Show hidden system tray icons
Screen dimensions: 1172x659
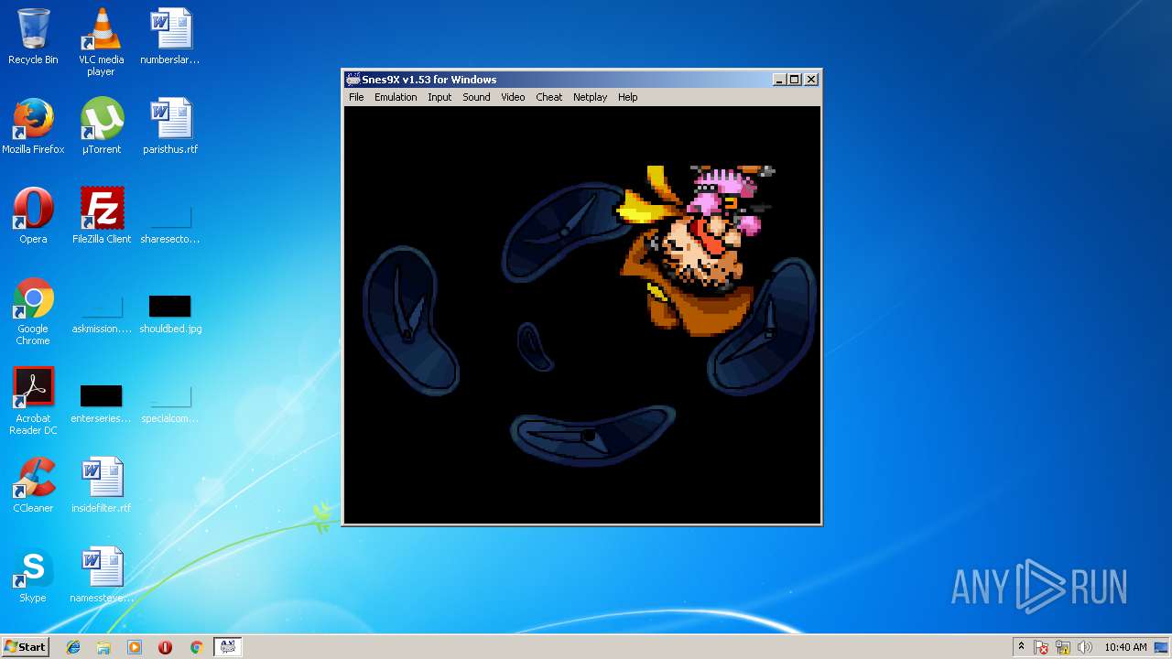[1021, 647]
